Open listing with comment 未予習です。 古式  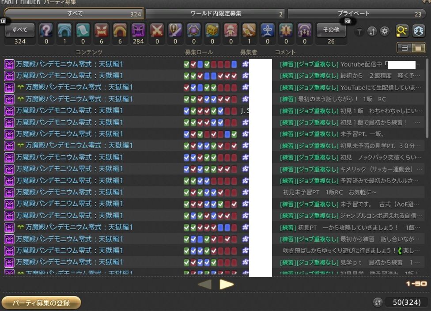pyautogui.click(x=213, y=204)
